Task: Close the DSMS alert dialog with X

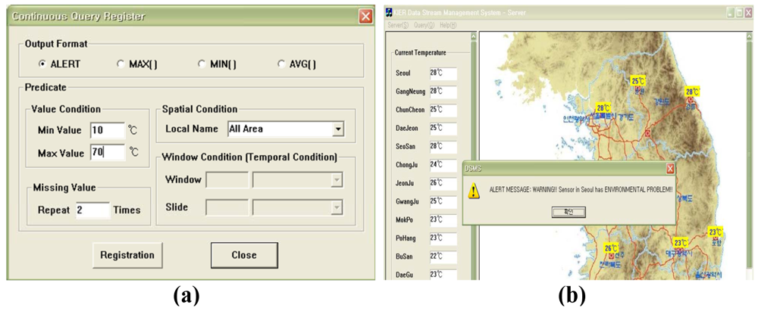Action: point(669,169)
